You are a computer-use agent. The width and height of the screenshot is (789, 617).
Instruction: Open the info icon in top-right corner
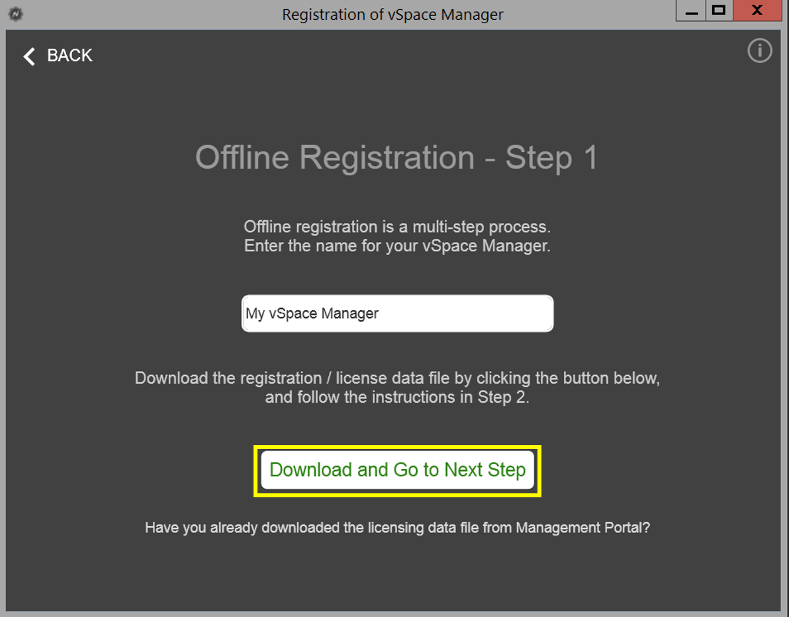click(x=759, y=51)
